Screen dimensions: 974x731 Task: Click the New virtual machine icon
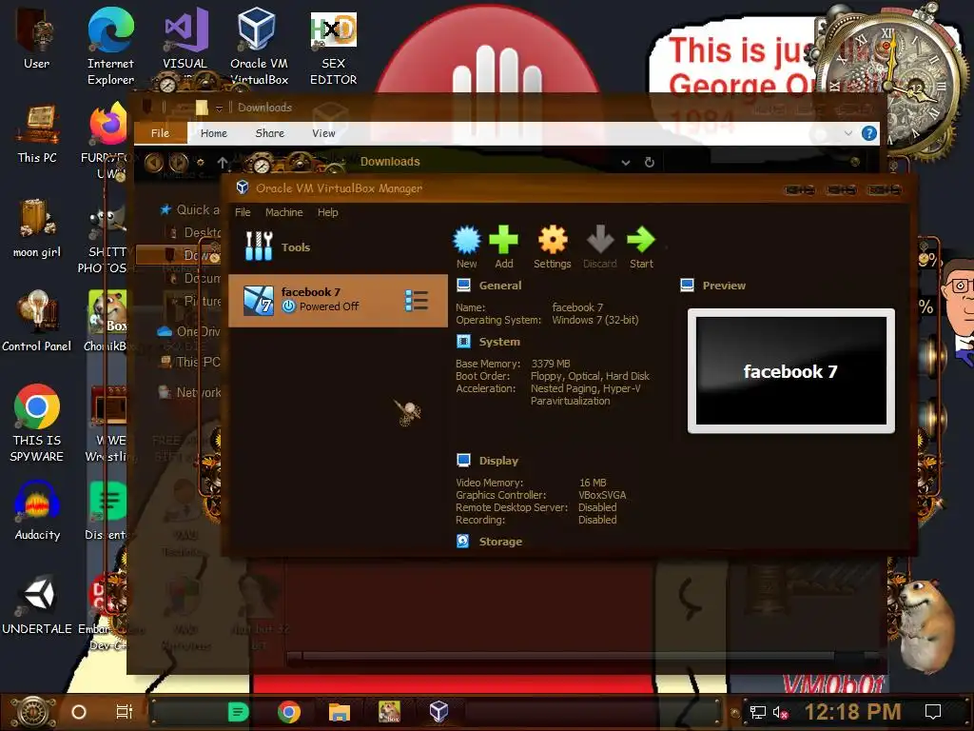(x=466, y=247)
